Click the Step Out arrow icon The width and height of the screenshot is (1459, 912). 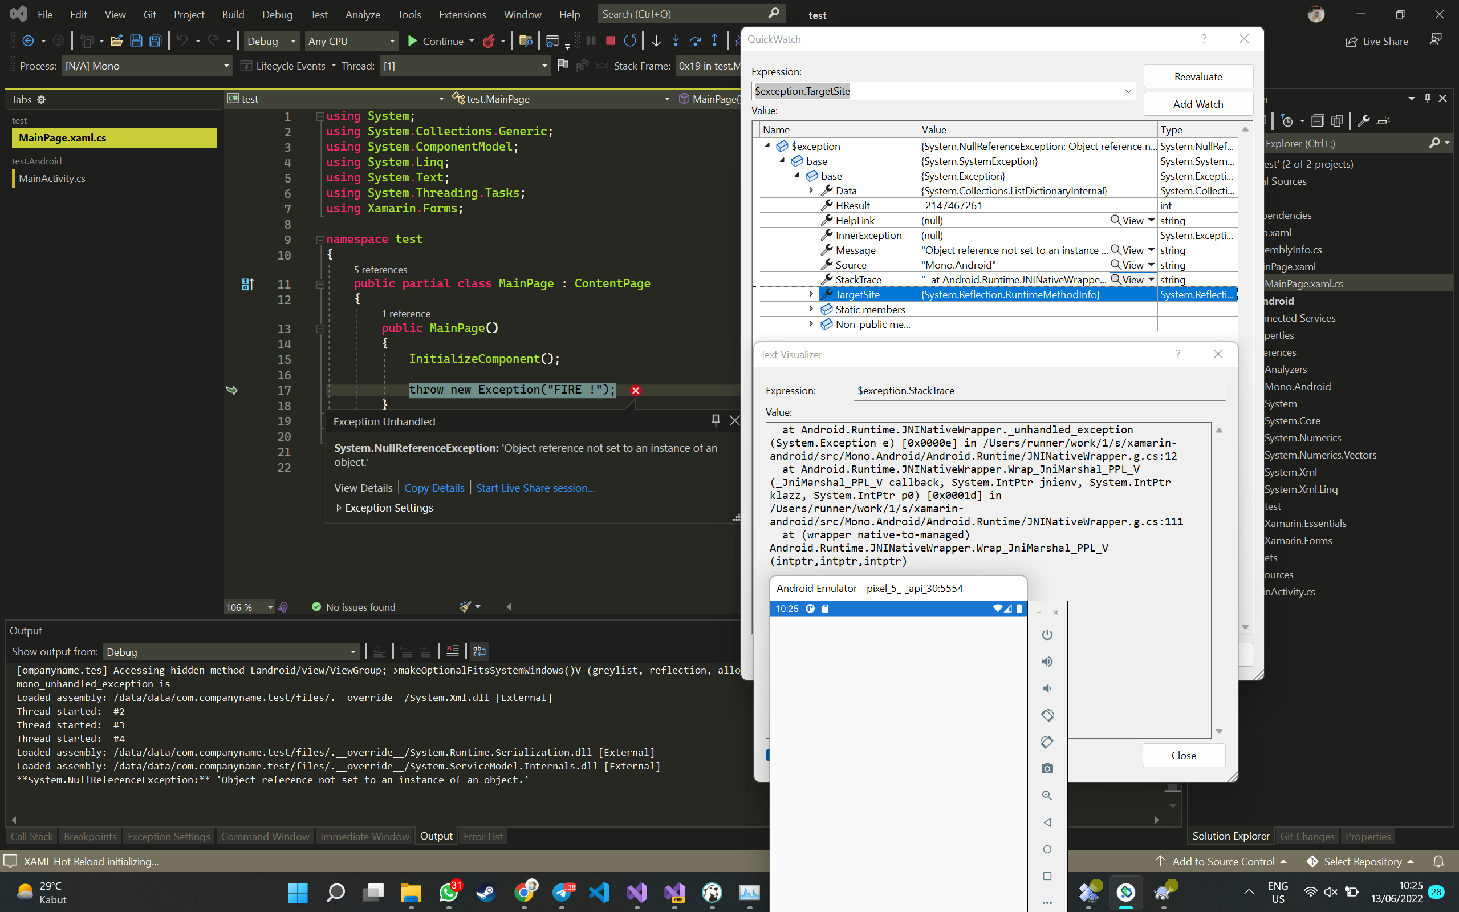click(x=714, y=41)
